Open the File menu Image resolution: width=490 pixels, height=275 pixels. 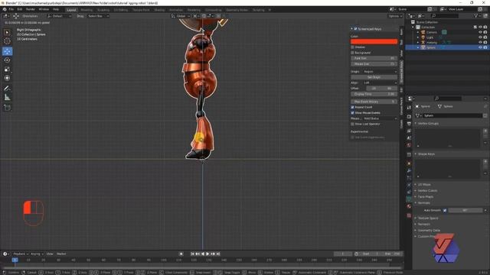[11, 9]
